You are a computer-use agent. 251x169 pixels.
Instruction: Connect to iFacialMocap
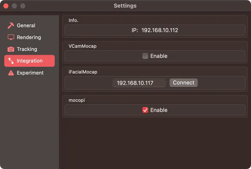click(x=184, y=83)
